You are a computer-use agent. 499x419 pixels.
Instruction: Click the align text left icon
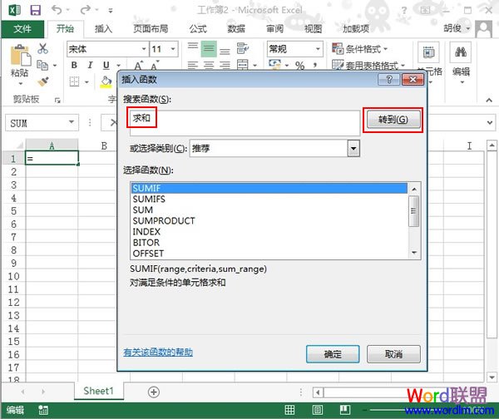[193, 66]
